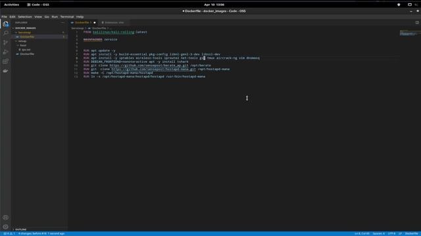This screenshot has width=421, height=236.
Task: Open the bottom Dockerfile in explorer tree
Action: pos(27,54)
